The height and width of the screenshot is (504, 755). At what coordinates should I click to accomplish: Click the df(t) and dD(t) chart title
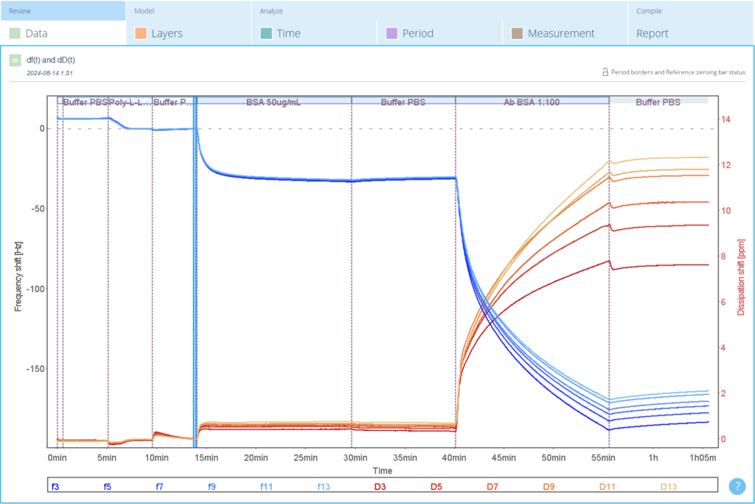pos(55,60)
